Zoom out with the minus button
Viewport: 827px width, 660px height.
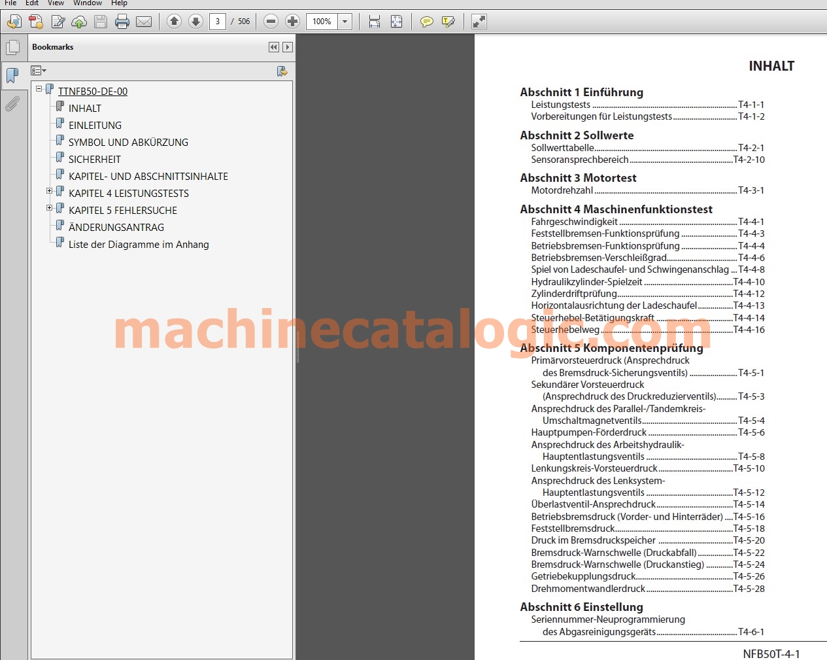point(271,22)
